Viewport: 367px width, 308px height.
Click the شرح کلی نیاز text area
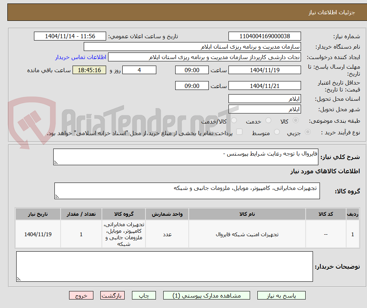(186, 157)
